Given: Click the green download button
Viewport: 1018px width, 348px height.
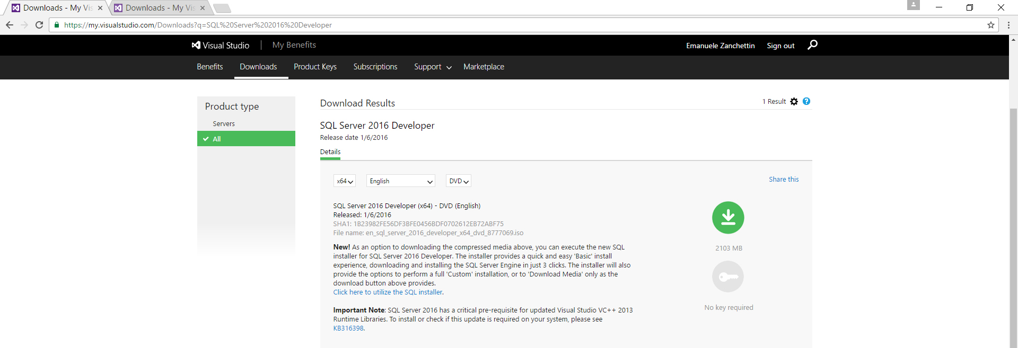Looking at the screenshot, I should tap(728, 218).
